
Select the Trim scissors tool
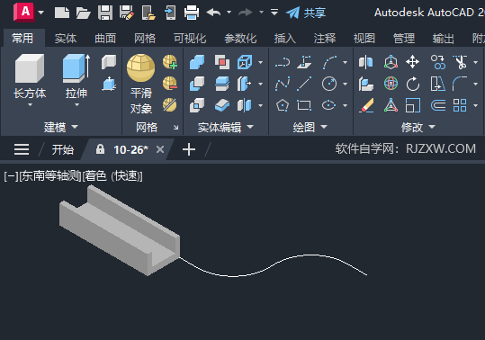tap(460, 62)
